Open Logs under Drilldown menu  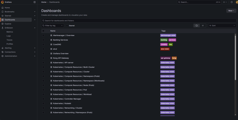point(9,36)
